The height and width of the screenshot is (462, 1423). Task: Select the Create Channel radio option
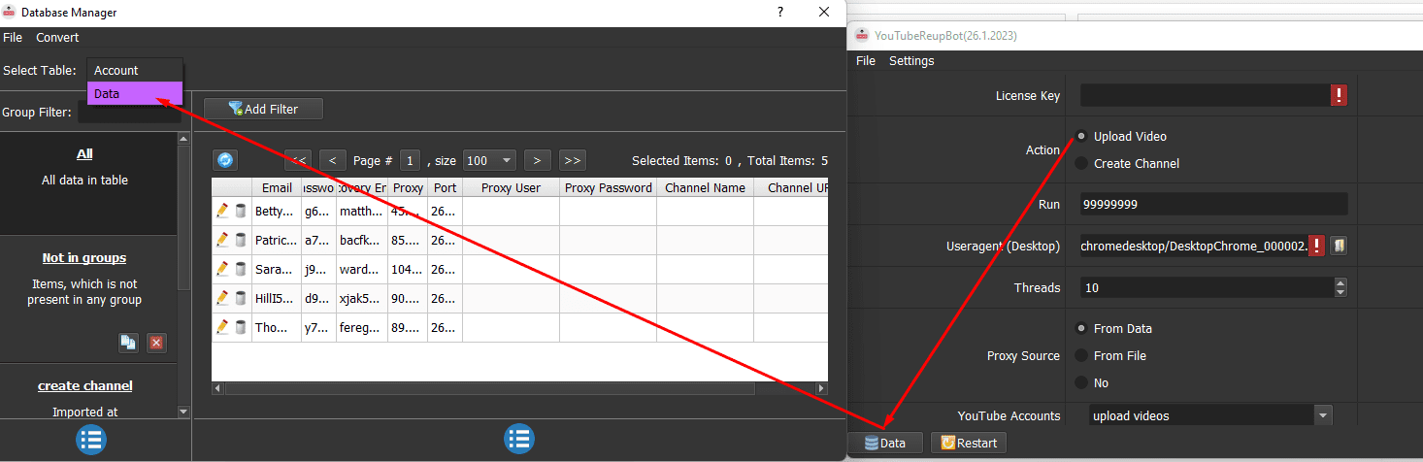tap(1081, 163)
